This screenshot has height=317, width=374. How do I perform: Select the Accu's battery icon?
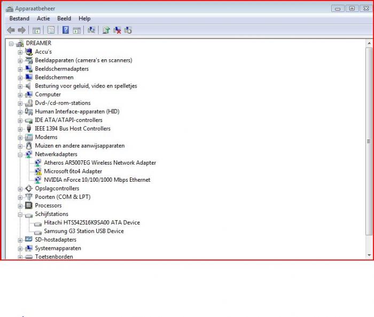pyautogui.click(x=29, y=51)
